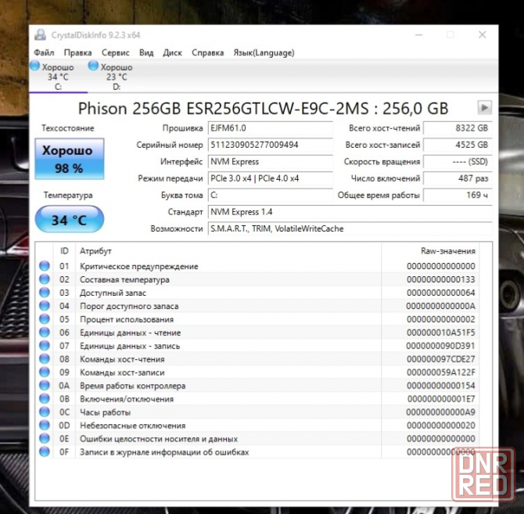Click the Атрибут column header
This screenshot has height=514, width=524.
pos(228,251)
